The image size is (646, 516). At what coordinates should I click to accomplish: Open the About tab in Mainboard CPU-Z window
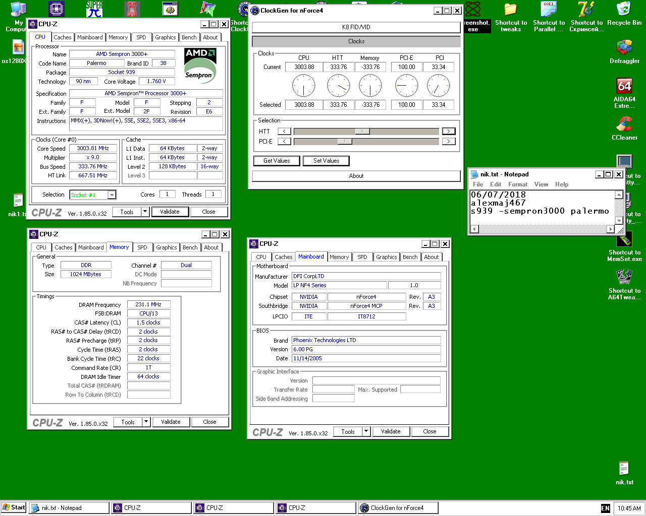[432, 257]
